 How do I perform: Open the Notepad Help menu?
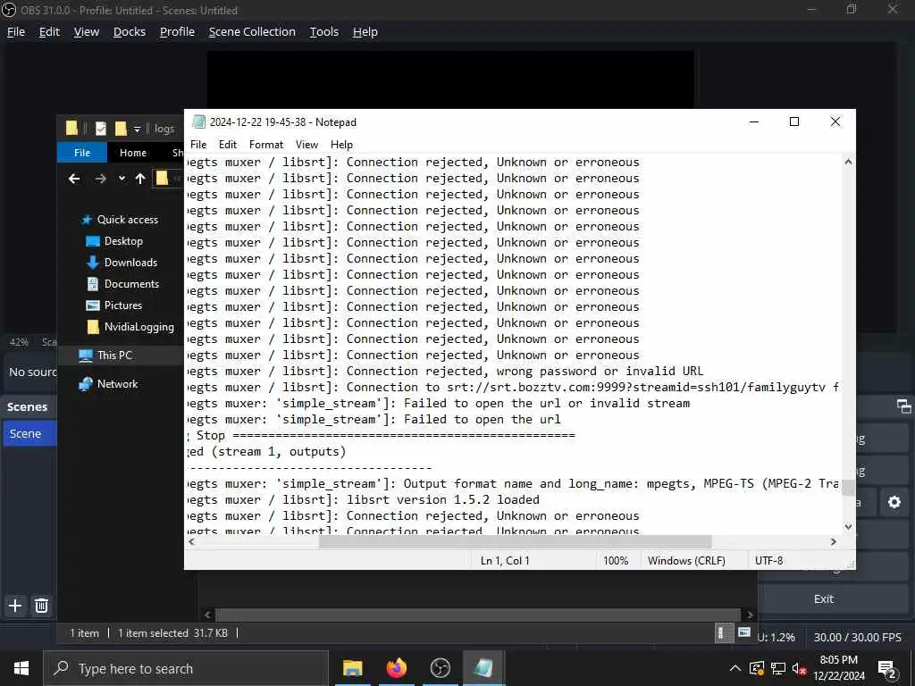coord(341,145)
